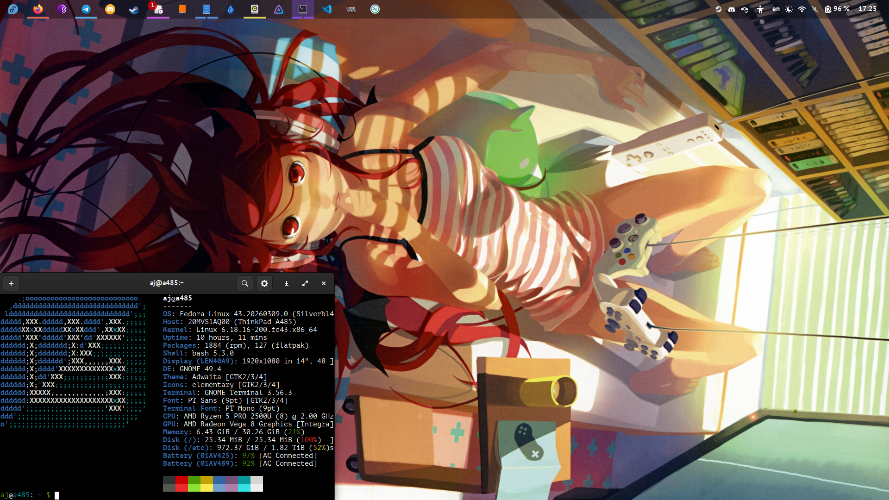889x500 pixels.
Task: Open the Jellyfin app icon
Action: [279, 9]
